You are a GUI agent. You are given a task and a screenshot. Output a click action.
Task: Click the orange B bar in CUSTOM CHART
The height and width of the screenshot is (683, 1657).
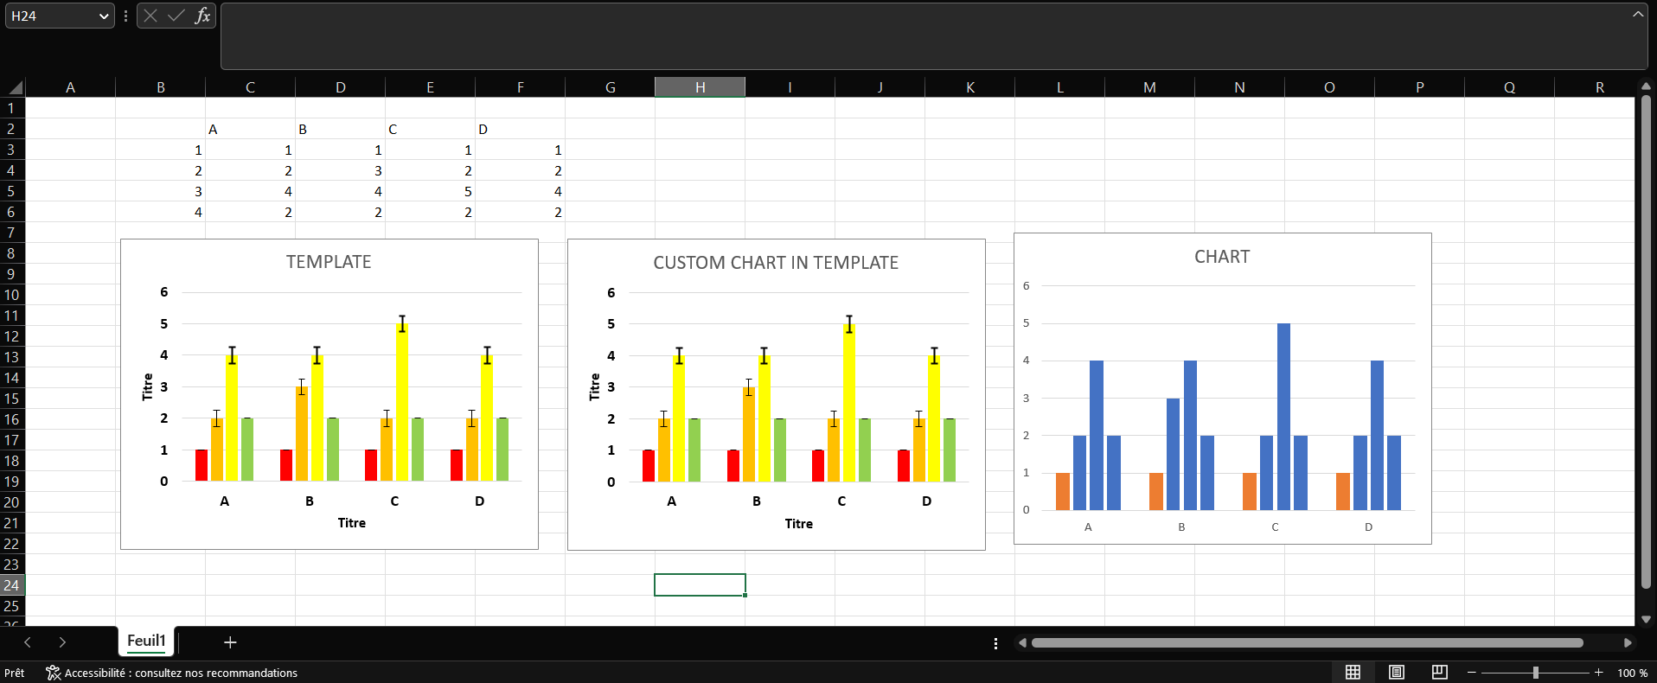pyautogui.click(x=749, y=434)
